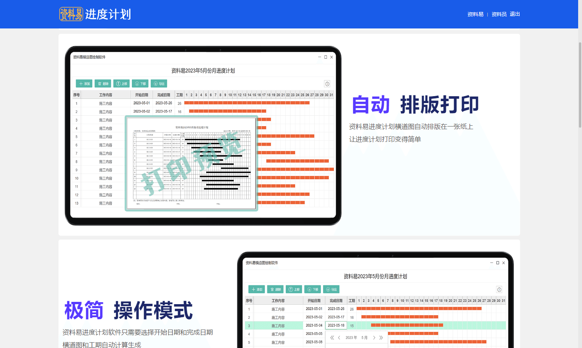Select the 2023-05-01 start date in the upper window
582x348 pixels.
pos(142,103)
